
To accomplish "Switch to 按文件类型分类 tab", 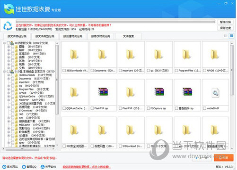I will coord(45,36).
